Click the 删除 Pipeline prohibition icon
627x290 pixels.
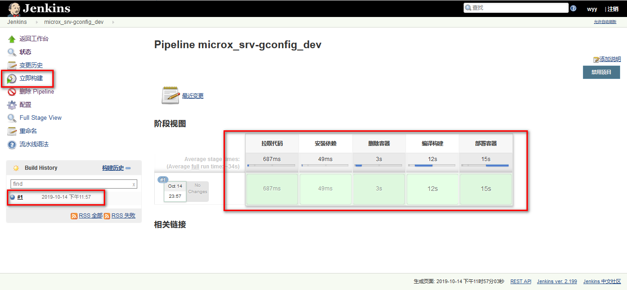[12, 92]
